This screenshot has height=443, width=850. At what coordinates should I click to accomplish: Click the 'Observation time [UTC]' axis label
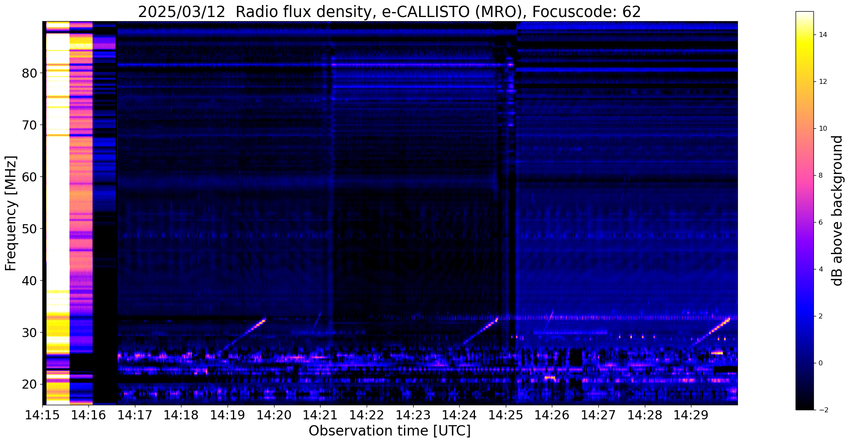coord(389,431)
